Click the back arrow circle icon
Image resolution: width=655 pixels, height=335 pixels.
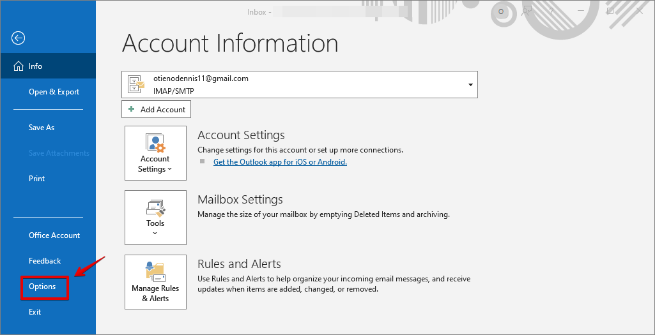coord(18,38)
